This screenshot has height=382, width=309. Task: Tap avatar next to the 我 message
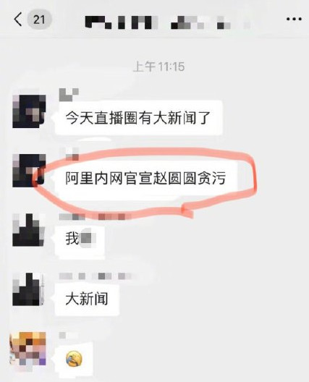29,230
